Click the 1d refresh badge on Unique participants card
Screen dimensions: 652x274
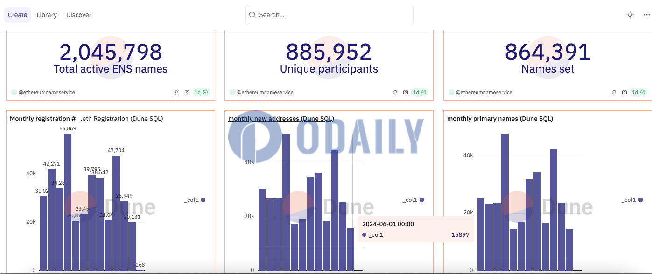point(420,92)
